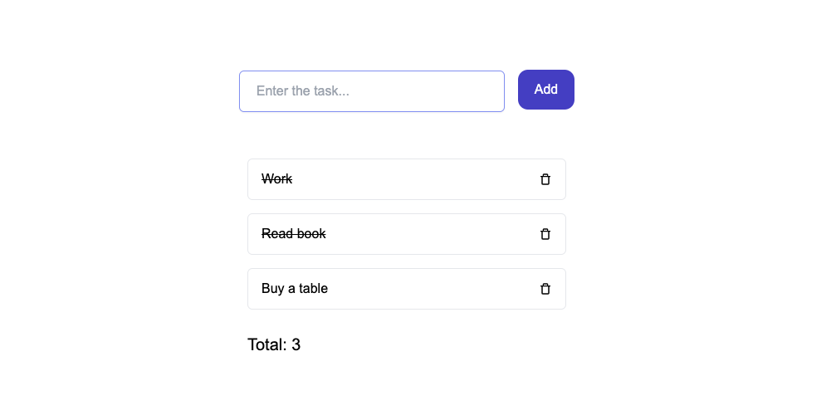Click the strikethrough word Work

click(x=276, y=179)
